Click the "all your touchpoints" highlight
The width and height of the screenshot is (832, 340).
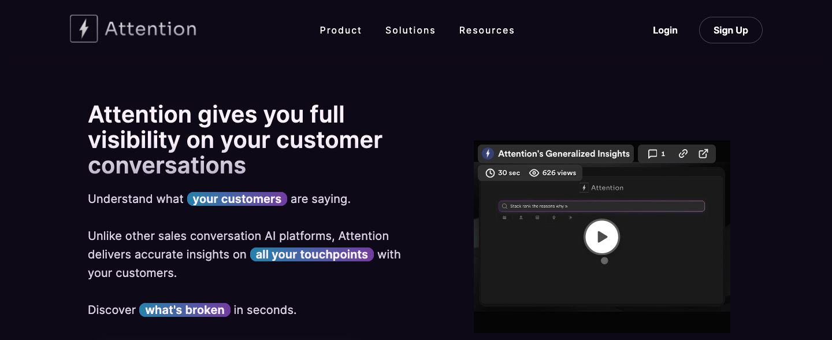tap(312, 254)
